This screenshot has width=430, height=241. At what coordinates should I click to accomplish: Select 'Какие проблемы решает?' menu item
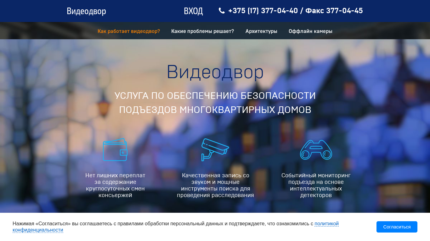(203, 31)
